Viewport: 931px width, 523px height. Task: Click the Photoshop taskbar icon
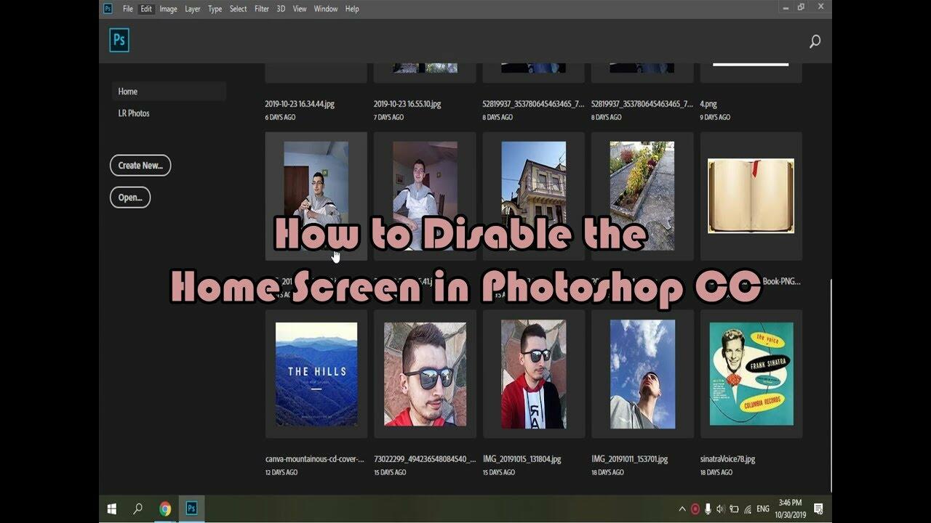(191, 509)
